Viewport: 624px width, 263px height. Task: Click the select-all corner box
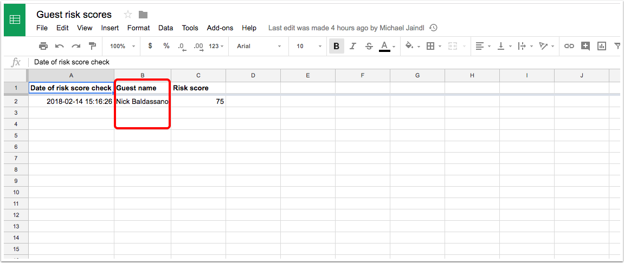click(16, 75)
